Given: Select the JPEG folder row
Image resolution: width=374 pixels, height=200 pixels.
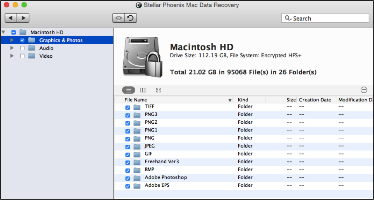Looking at the screenshot, I should point(244,146).
